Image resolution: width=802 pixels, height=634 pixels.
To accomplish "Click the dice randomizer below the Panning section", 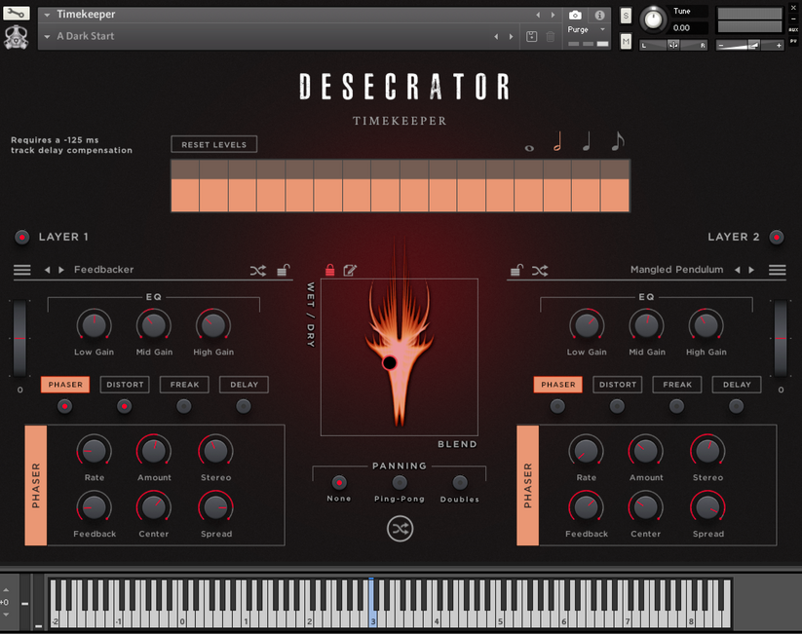I will [399, 529].
